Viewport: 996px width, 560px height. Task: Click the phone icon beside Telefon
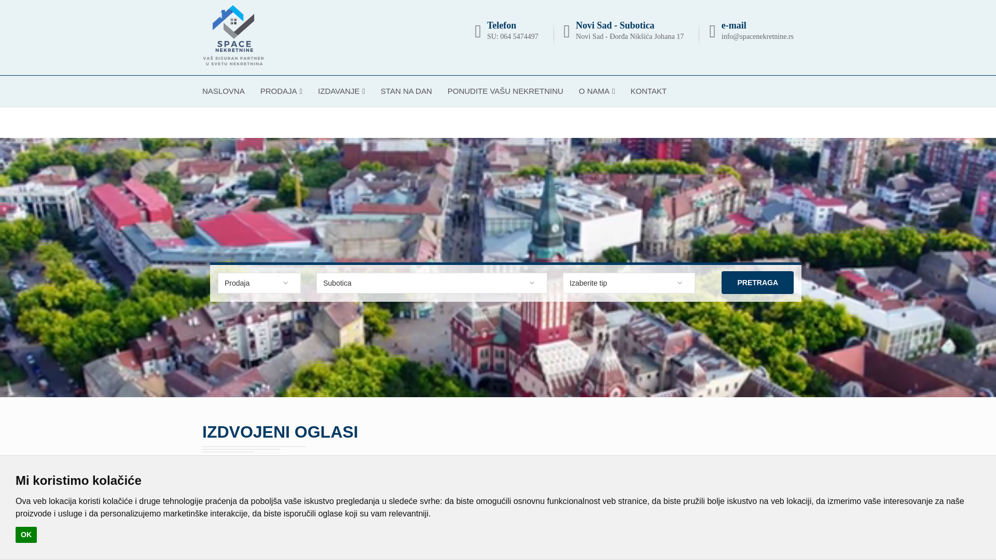[478, 32]
